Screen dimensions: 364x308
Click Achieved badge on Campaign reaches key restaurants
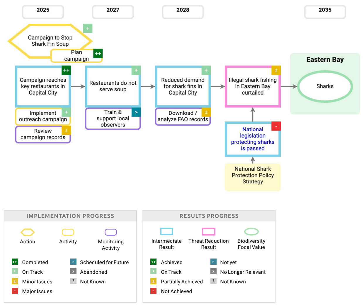(x=66, y=70)
